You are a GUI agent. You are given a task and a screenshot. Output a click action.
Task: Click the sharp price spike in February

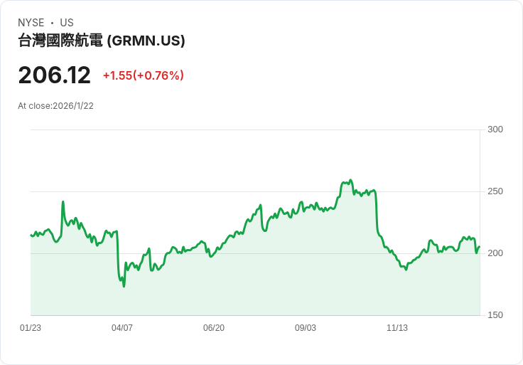click(63, 202)
